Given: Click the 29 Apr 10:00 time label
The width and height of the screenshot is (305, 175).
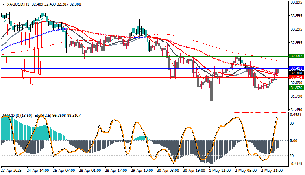Looking at the screenshot, I should pyautogui.click(x=142, y=171).
